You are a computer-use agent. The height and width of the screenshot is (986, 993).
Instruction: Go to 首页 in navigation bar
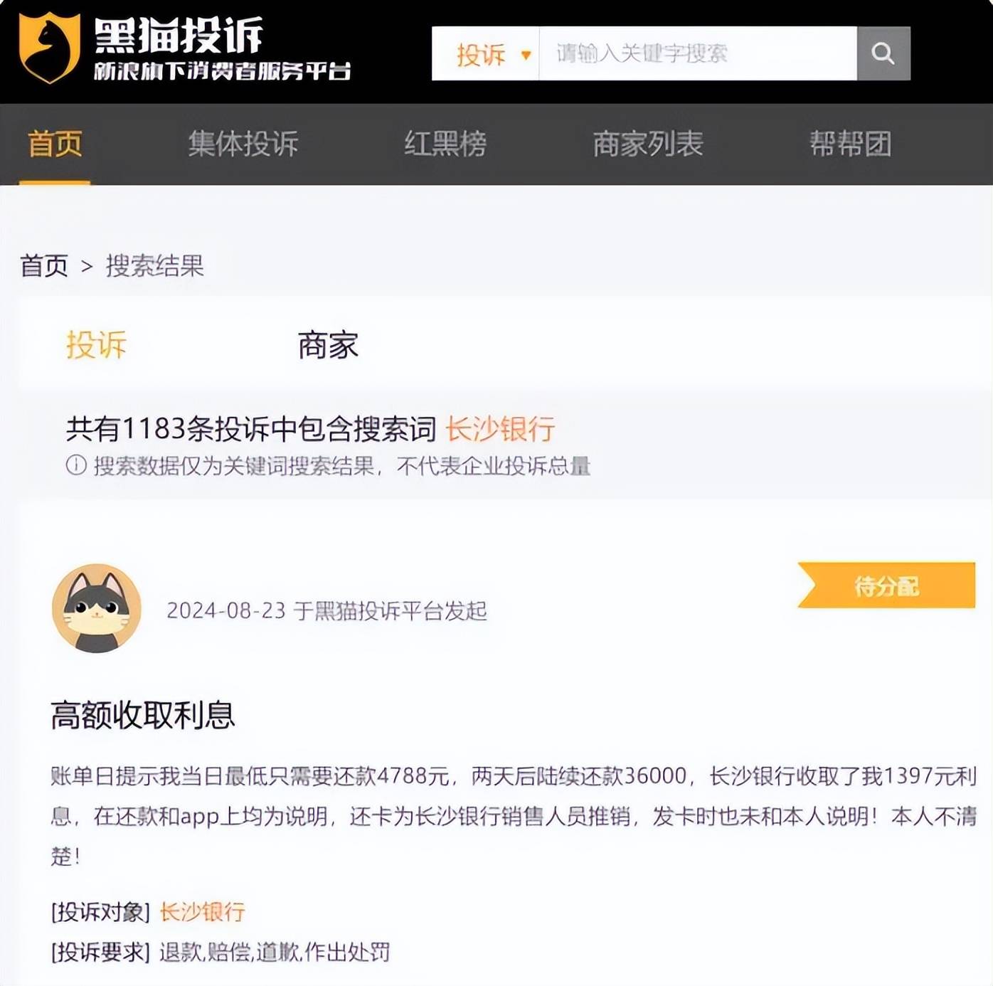55,144
